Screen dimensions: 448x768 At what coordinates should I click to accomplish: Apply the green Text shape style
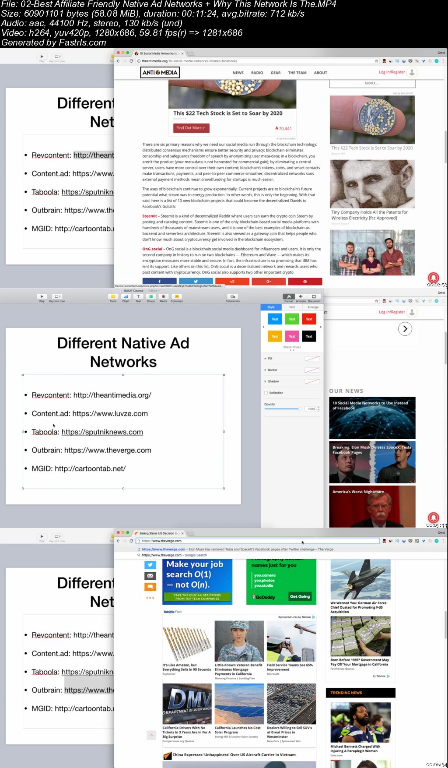pos(292,319)
